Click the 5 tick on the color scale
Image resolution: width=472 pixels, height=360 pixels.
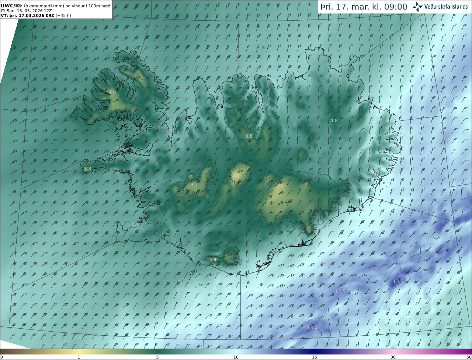pos(157,357)
